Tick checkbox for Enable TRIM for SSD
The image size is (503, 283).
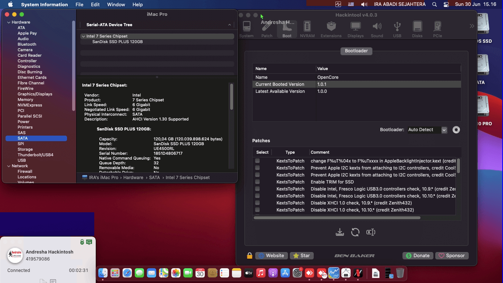click(x=257, y=182)
